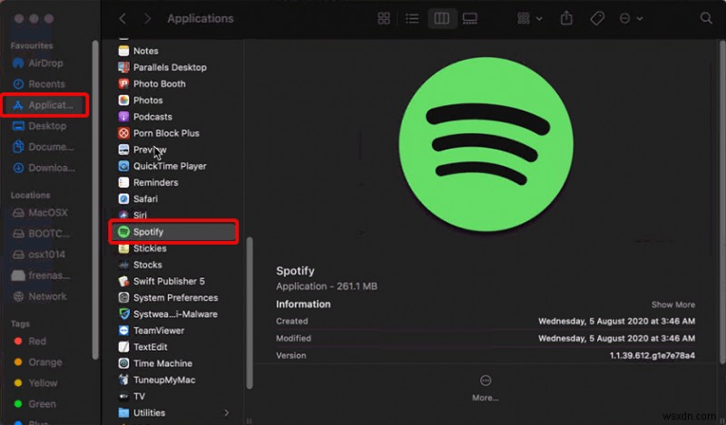Select QuickTime Player app icon
The width and height of the screenshot is (726, 425).
(123, 166)
